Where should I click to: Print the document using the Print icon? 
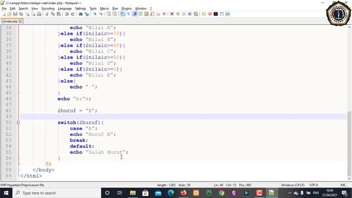click(39, 14)
